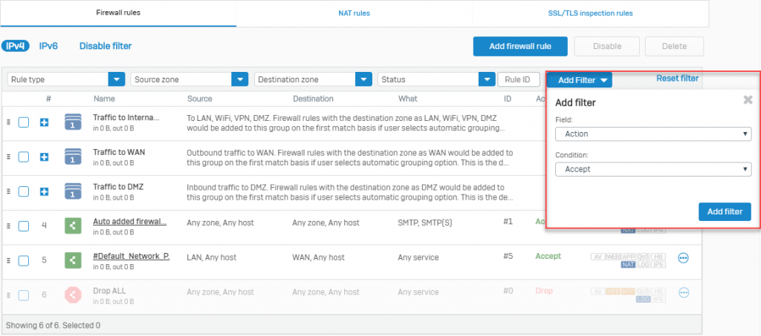Open the Source zone dropdown
Image resolution: width=761 pixels, height=336 pixels.
(190, 79)
